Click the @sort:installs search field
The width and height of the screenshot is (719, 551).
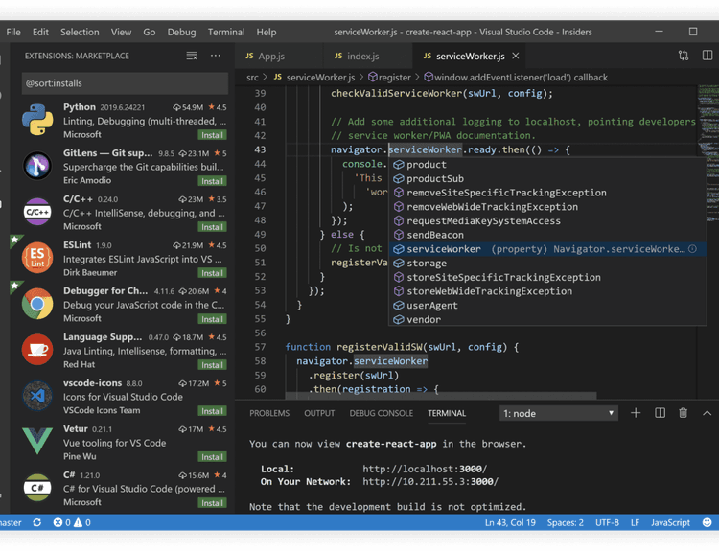[x=125, y=83]
